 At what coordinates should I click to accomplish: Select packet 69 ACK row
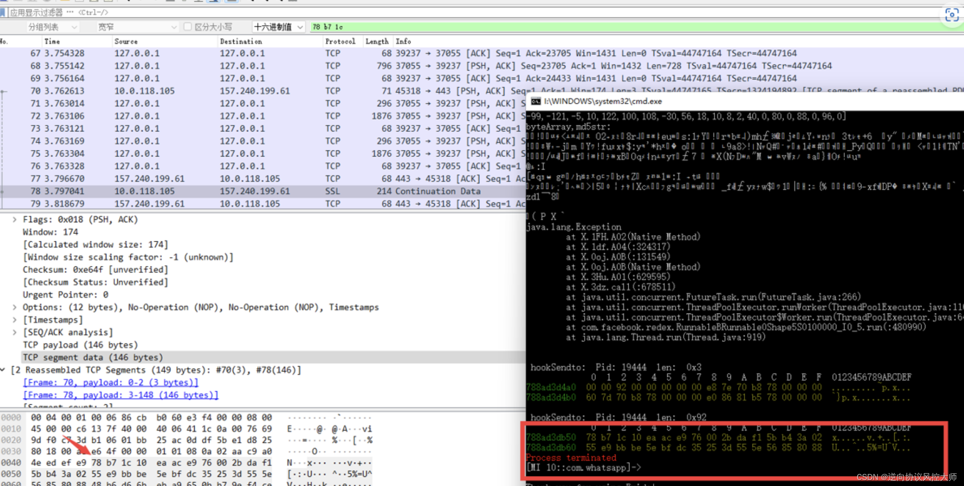[482, 78]
